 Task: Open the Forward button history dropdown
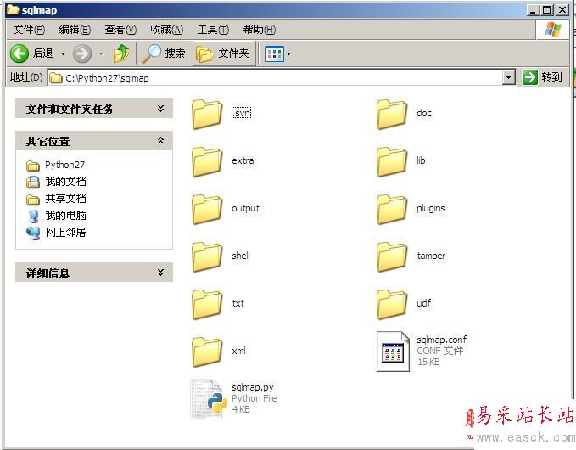(102, 54)
